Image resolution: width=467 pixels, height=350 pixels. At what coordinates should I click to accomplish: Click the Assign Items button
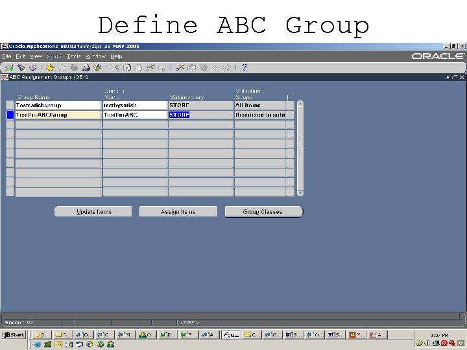point(178,211)
